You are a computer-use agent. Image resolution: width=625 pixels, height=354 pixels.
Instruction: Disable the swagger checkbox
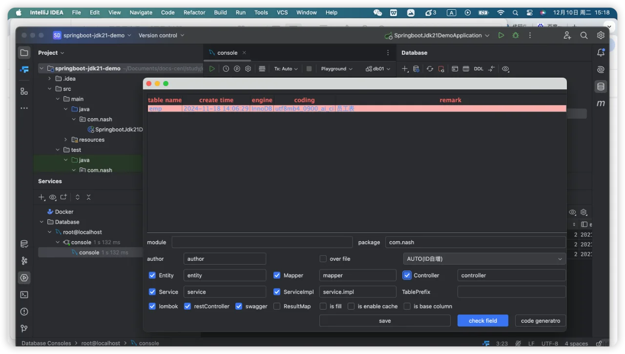(x=239, y=306)
